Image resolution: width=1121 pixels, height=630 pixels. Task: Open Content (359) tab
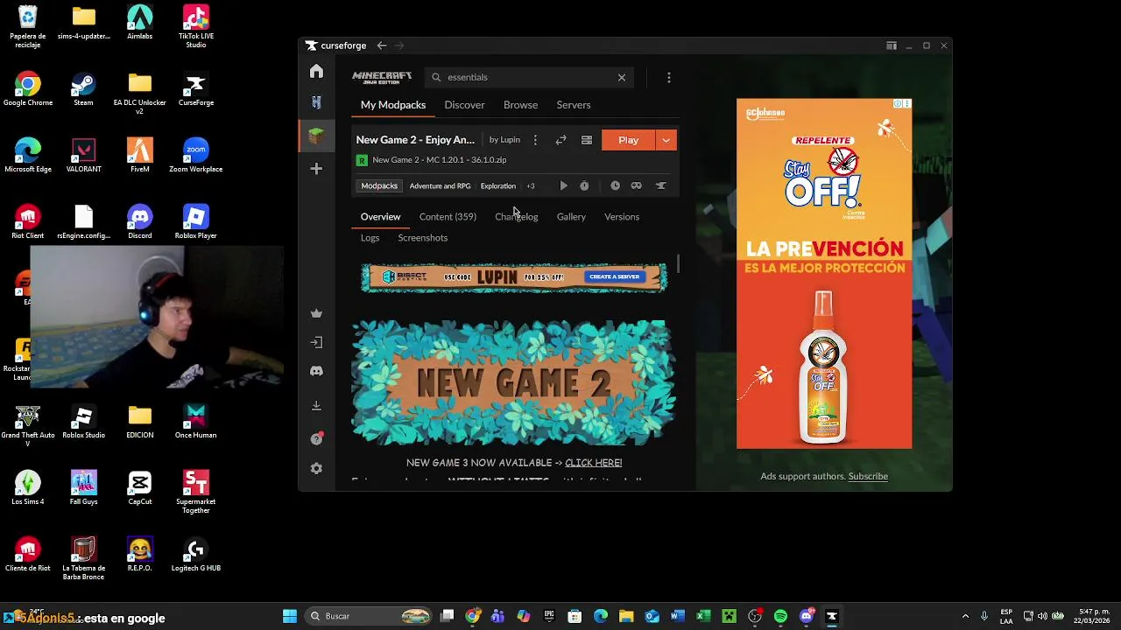448,217
